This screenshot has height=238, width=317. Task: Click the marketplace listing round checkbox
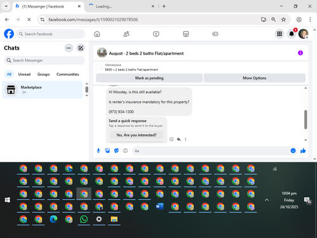pos(99,67)
